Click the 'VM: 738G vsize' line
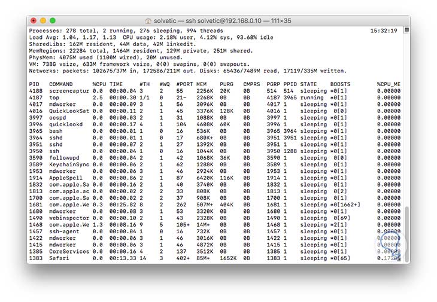Viewport: 437px width, 302px height. (x=139, y=65)
